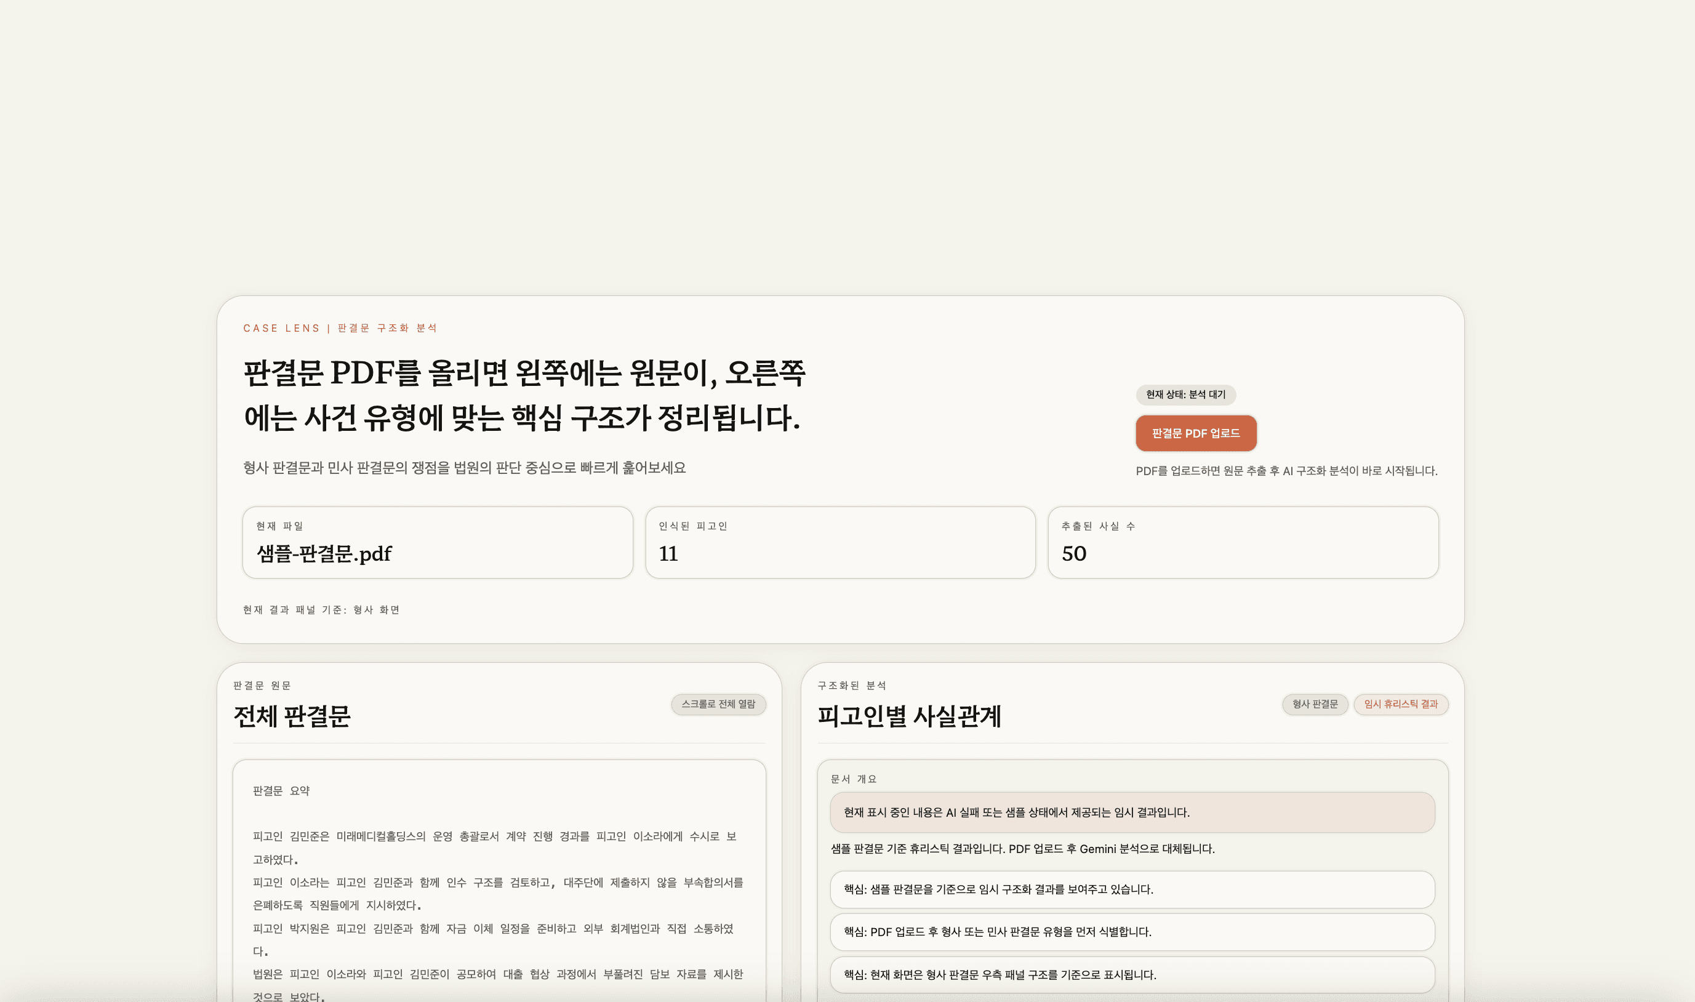Click the 추출된 사실 수 value 50
1695x1002 pixels.
click(1073, 554)
